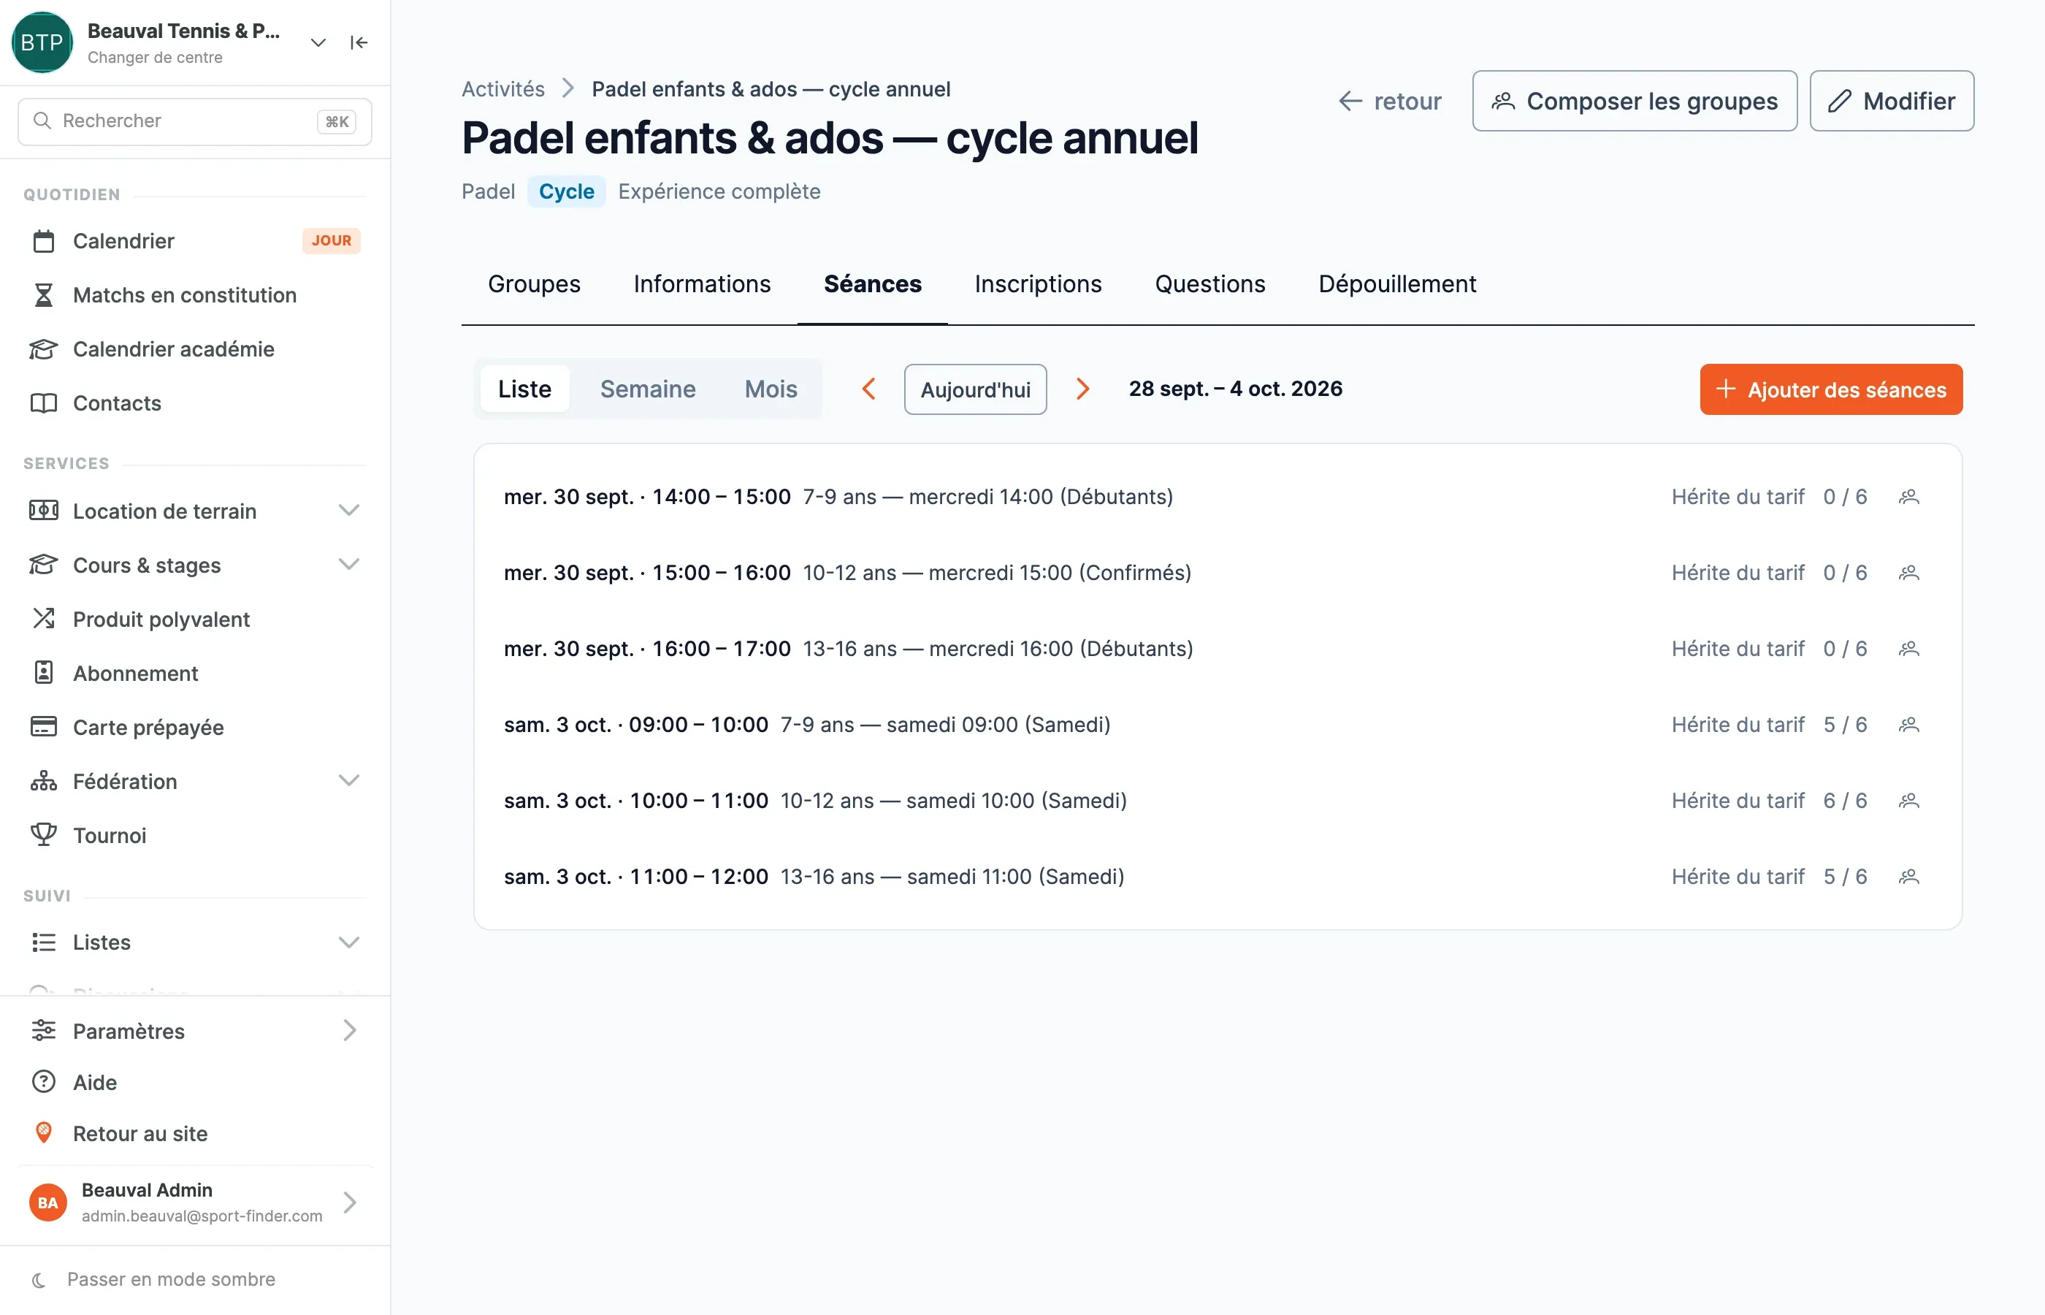
Task: Switch to the Groupes tab
Action: [x=533, y=284]
